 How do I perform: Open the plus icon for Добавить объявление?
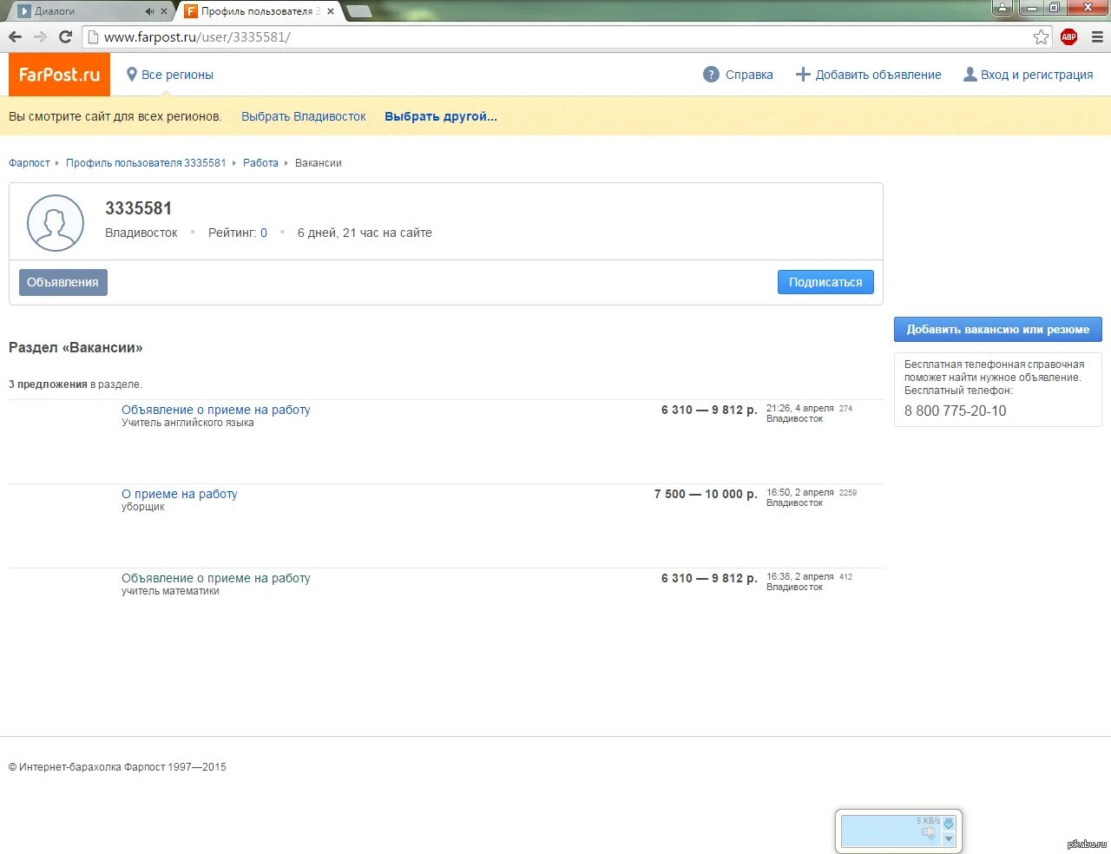[x=803, y=75]
